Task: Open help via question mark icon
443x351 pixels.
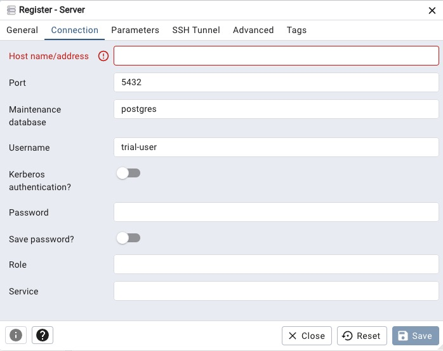Action: [x=43, y=335]
